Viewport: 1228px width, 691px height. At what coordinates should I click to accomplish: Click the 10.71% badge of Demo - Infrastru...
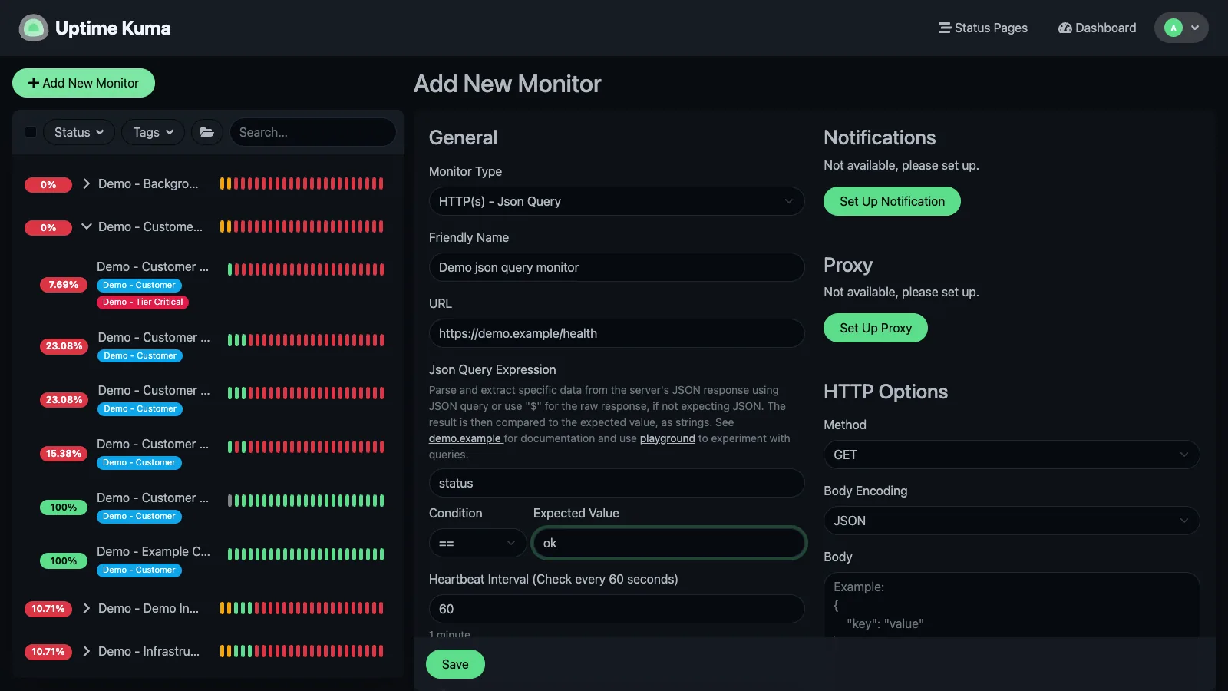click(x=48, y=652)
